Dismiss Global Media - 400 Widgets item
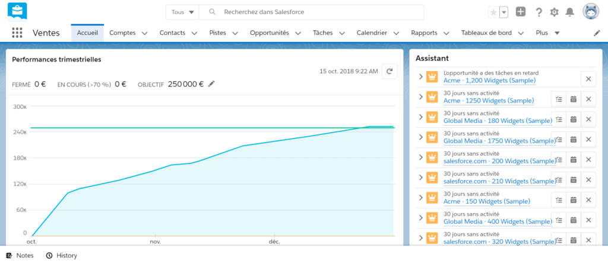 pyautogui.click(x=588, y=220)
